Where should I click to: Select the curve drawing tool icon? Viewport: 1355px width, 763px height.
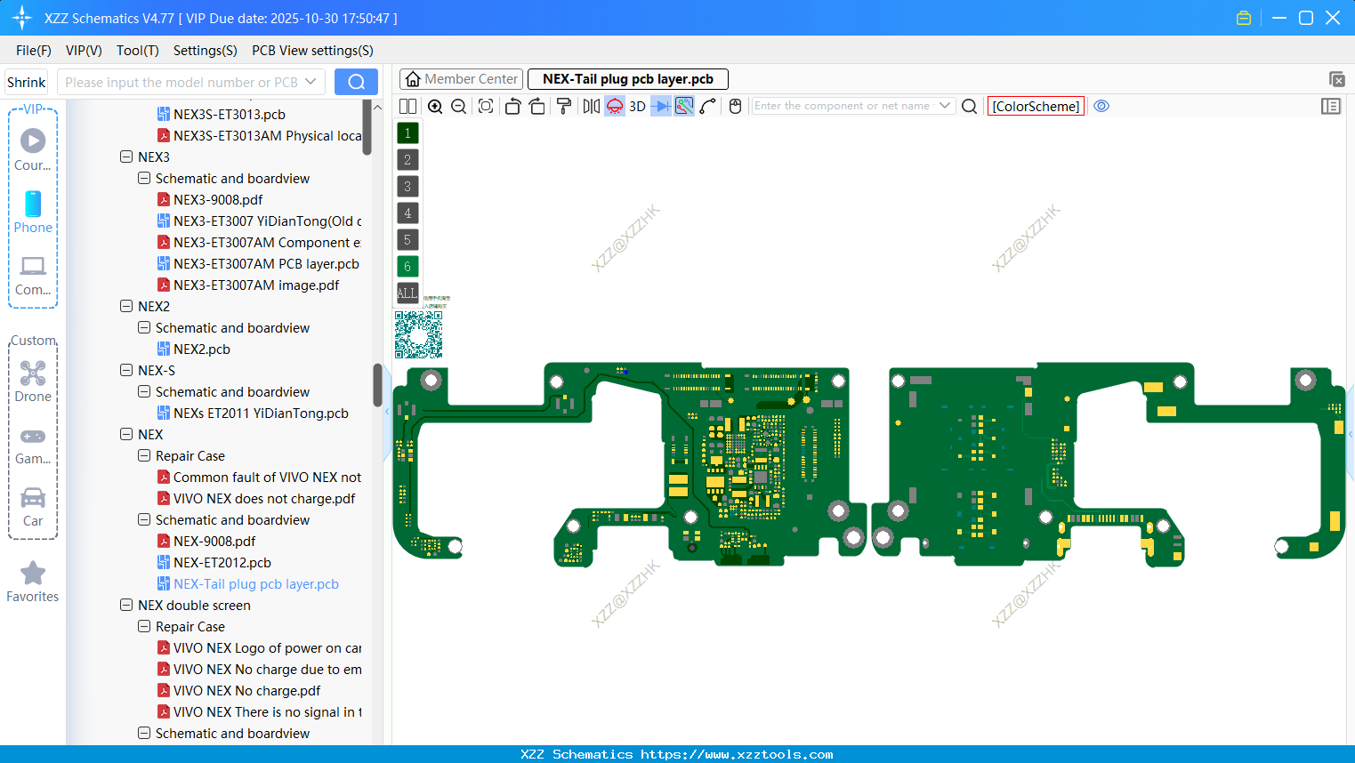click(x=708, y=106)
